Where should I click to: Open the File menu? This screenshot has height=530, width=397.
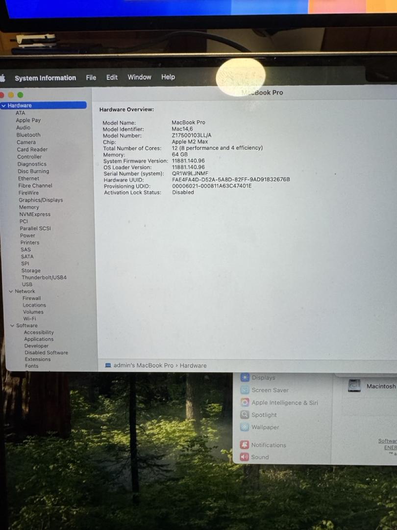[91, 78]
